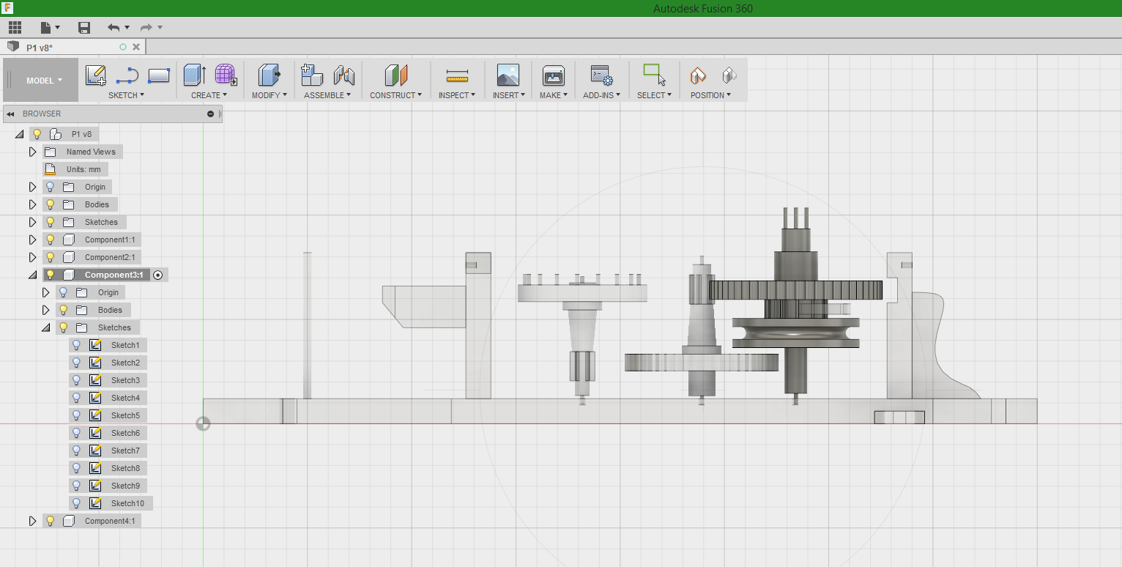Image resolution: width=1122 pixels, height=567 pixels.
Task: Select the sketch Rectangle tool
Action: [x=159, y=75]
